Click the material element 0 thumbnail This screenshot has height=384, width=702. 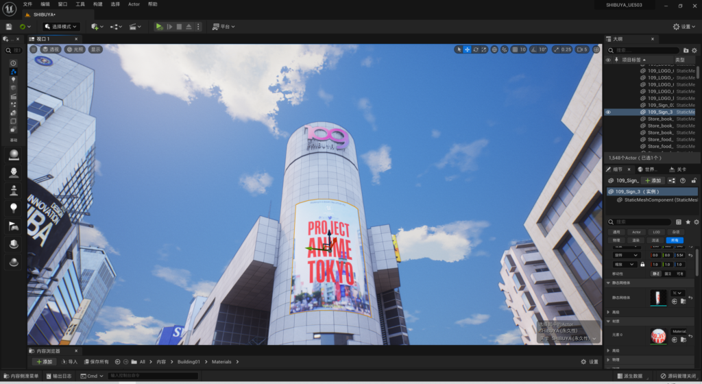click(658, 336)
